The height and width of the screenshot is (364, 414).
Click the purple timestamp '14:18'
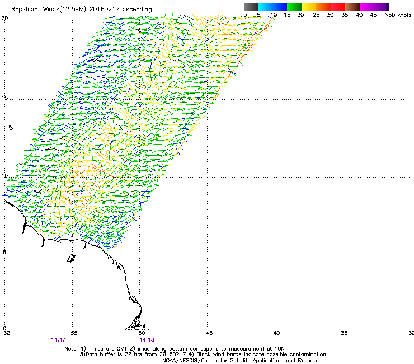pos(147,340)
